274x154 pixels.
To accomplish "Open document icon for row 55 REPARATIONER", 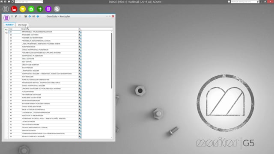I will coord(80,137).
